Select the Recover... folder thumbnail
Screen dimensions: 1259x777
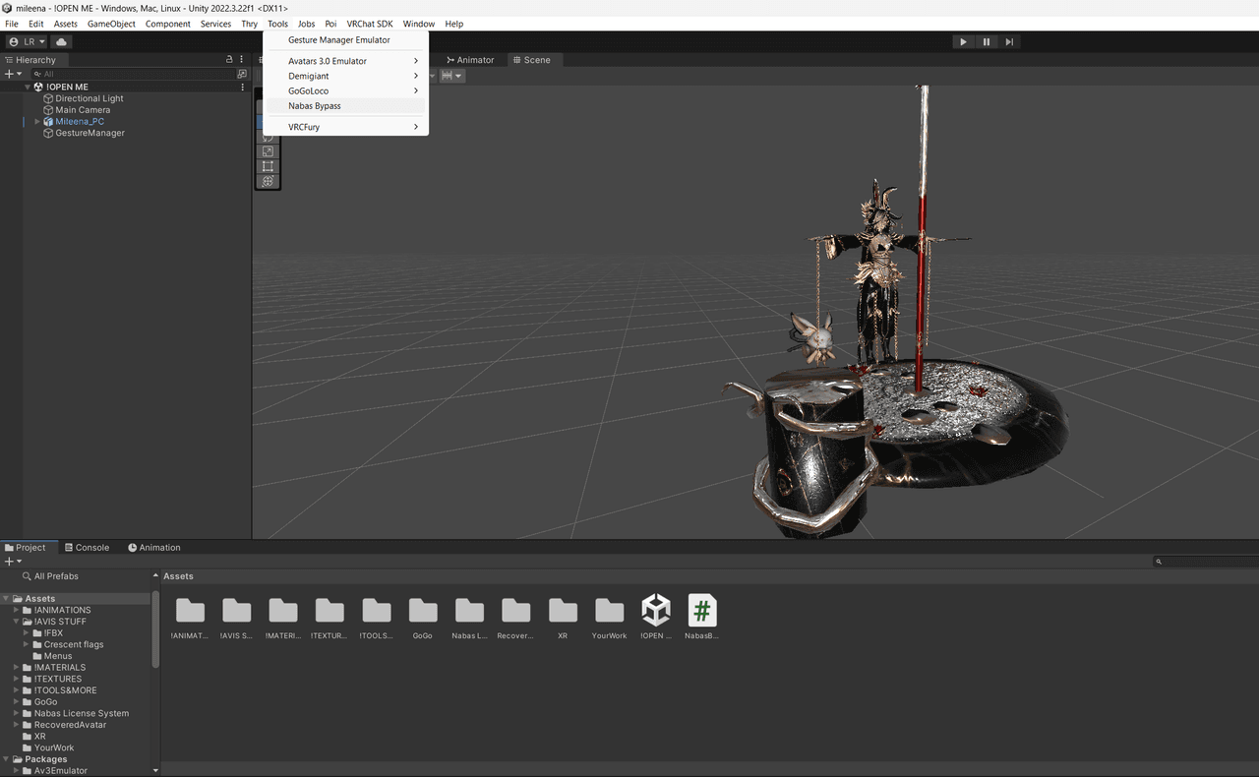click(x=515, y=611)
